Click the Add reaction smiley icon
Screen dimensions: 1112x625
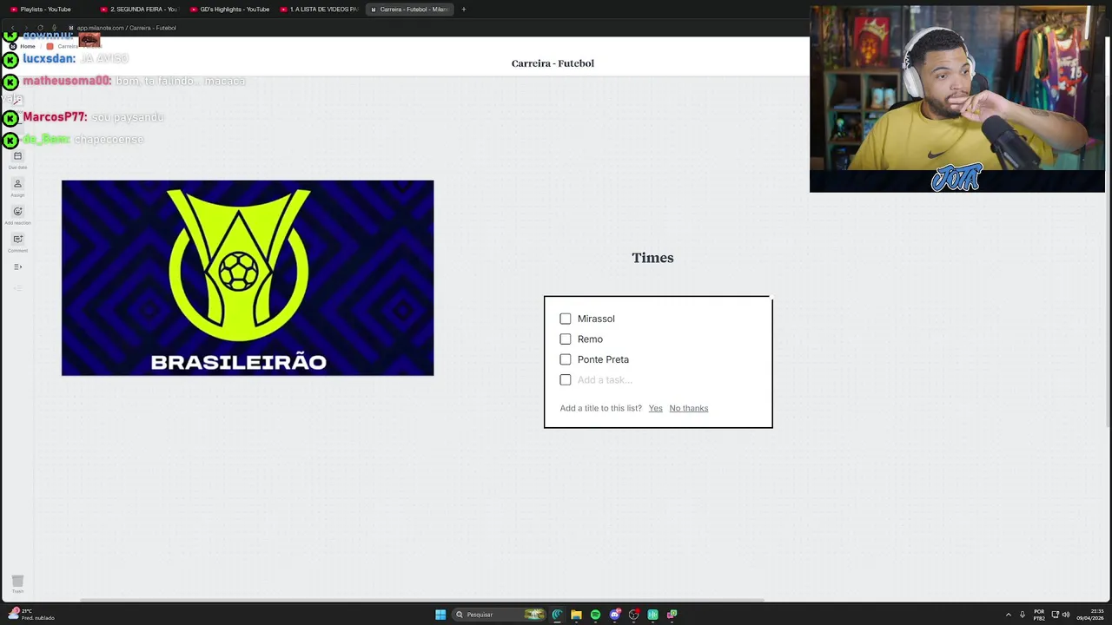point(17,212)
